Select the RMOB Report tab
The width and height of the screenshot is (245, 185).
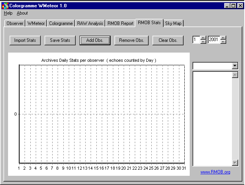(120, 23)
